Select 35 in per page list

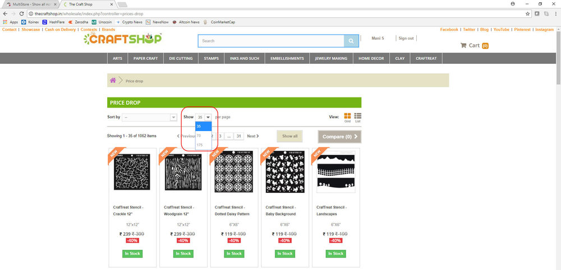204,127
